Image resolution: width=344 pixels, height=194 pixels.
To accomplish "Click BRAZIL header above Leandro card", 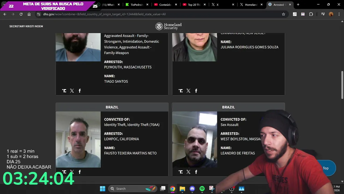I will pyautogui.click(x=228, y=107).
